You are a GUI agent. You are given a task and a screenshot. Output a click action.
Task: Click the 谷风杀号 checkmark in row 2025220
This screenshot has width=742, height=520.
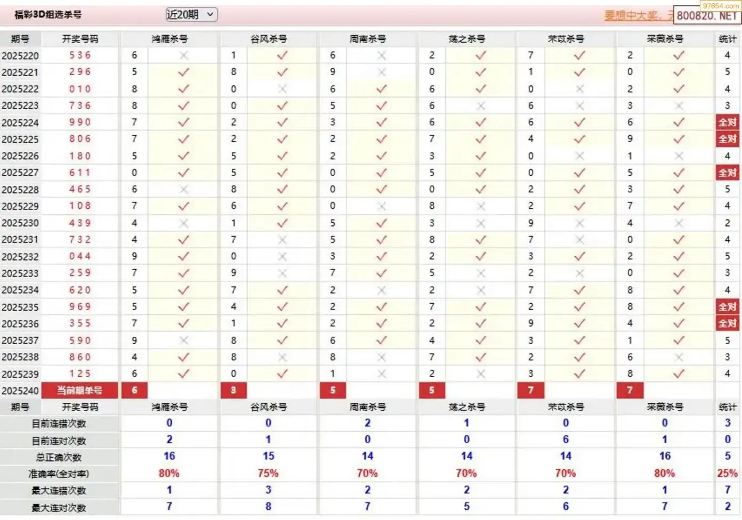pos(283,55)
